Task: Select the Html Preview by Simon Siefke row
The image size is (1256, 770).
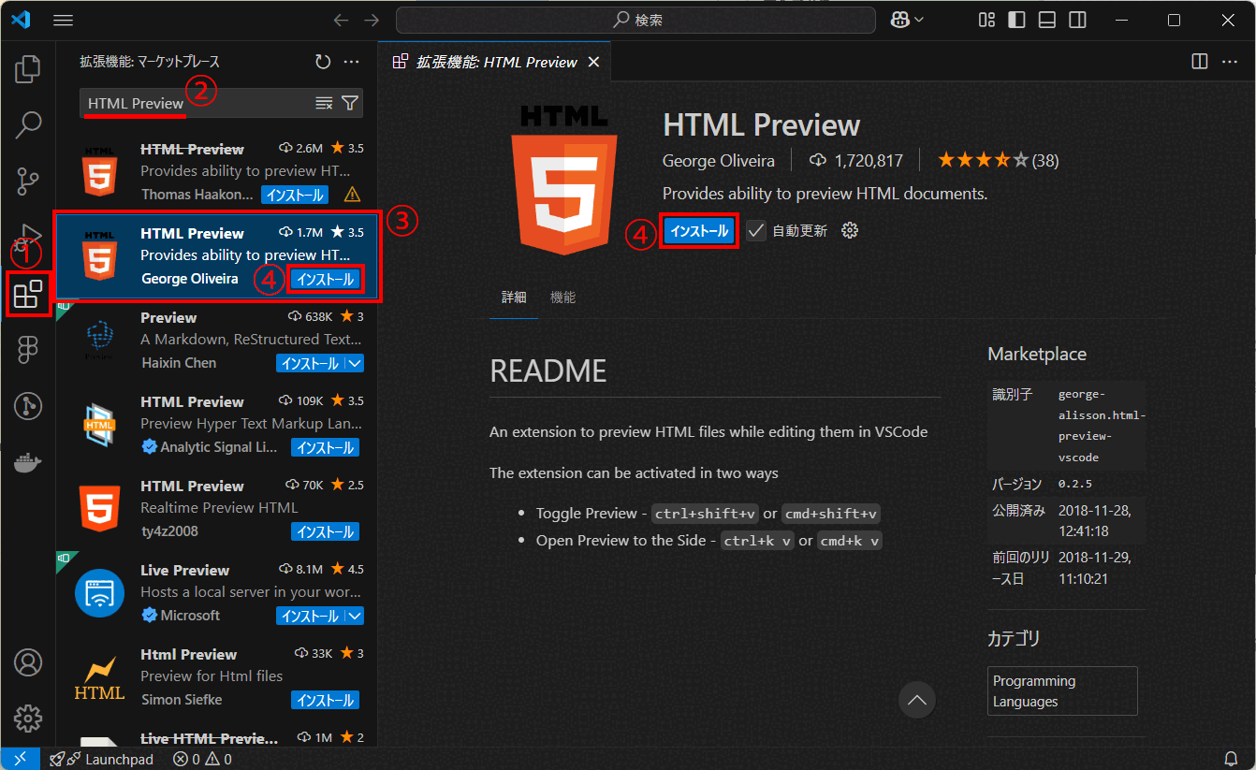Action: (x=216, y=677)
